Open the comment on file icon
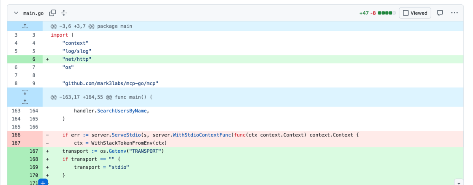473x185 pixels. coord(440,13)
